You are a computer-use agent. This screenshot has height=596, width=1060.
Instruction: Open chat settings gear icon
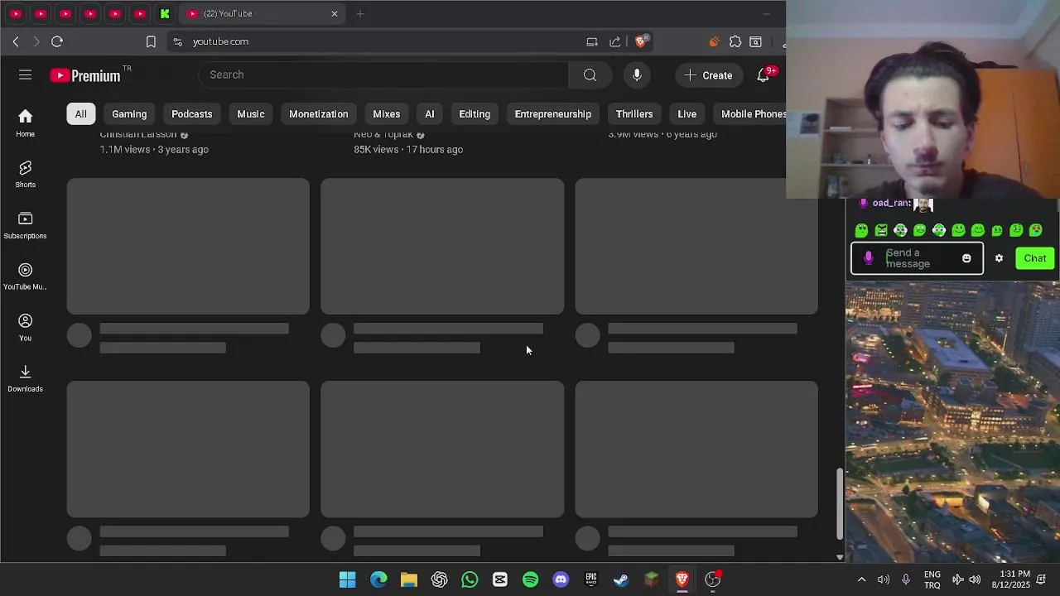pyautogui.click(x=999, y=258)
